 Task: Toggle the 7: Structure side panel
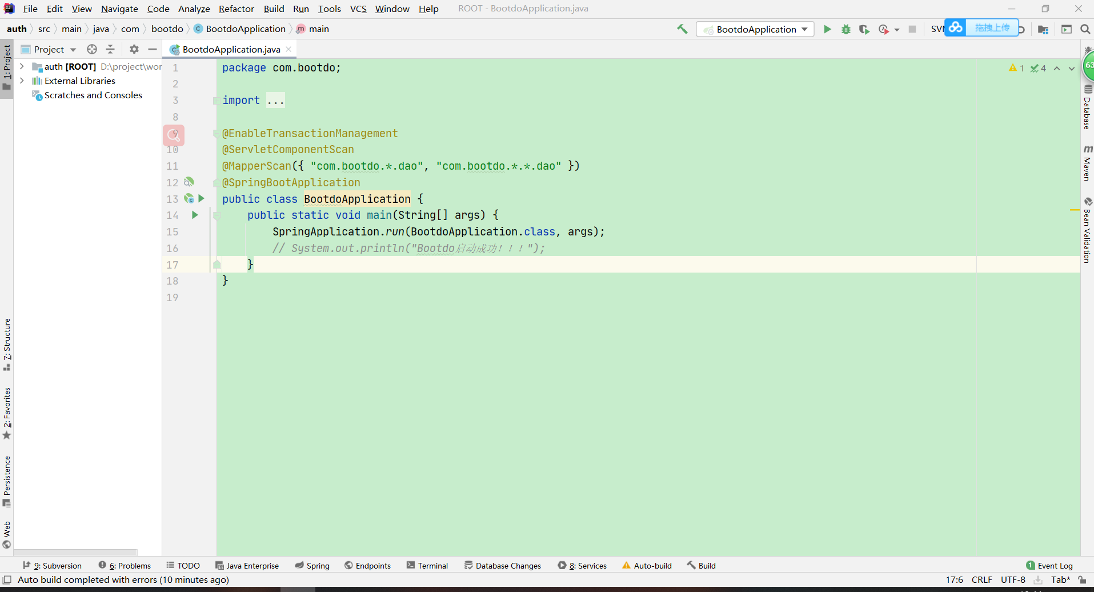[x=7, y=345]
